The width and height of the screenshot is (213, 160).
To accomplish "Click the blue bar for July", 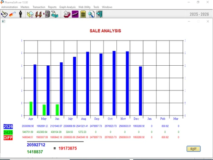I will (75, 86).
